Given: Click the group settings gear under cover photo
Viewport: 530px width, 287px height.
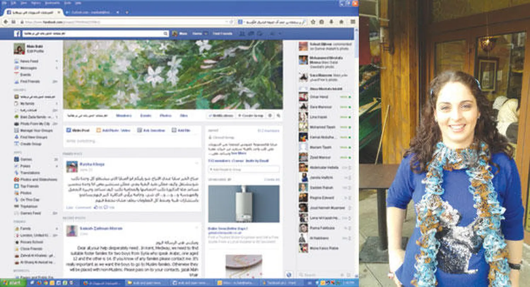Looking at the screenshot, I should [270, 116].
